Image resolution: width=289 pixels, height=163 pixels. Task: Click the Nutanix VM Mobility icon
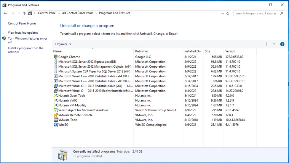coord(56,105)
